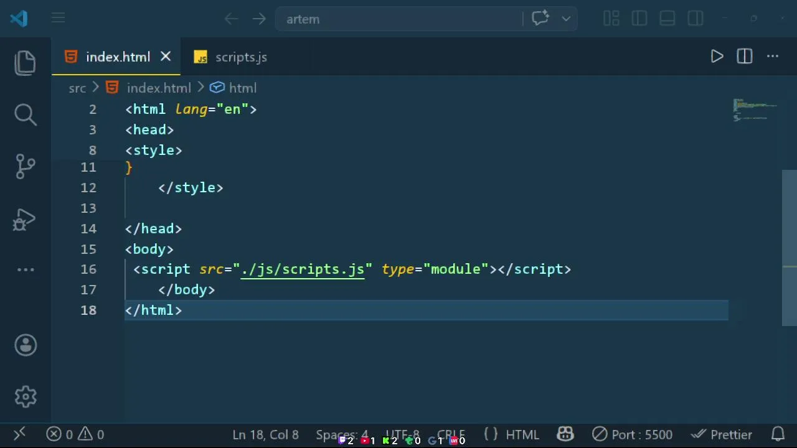The height and width of the screenshot is (448, 797).
Task: Open the Explorer view in activity bar
Action: point(26,63)
